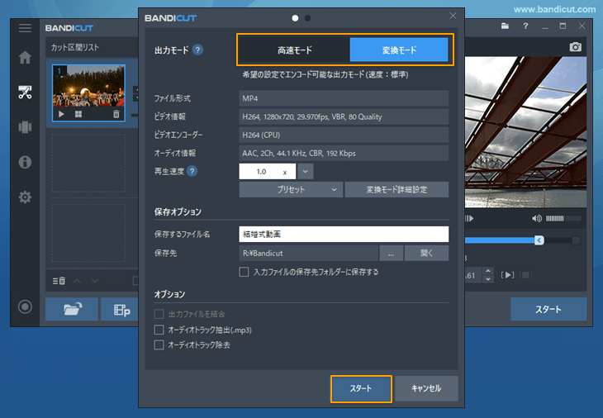The image size is (603, 418).
Task: Adjust the volume level bar
Action: tap(563, 218)
